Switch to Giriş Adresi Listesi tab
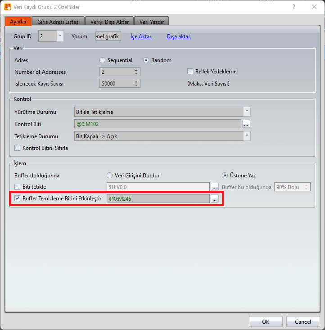Image resolution: width=325 pixels, height=330 pixels. click(59, 22)
